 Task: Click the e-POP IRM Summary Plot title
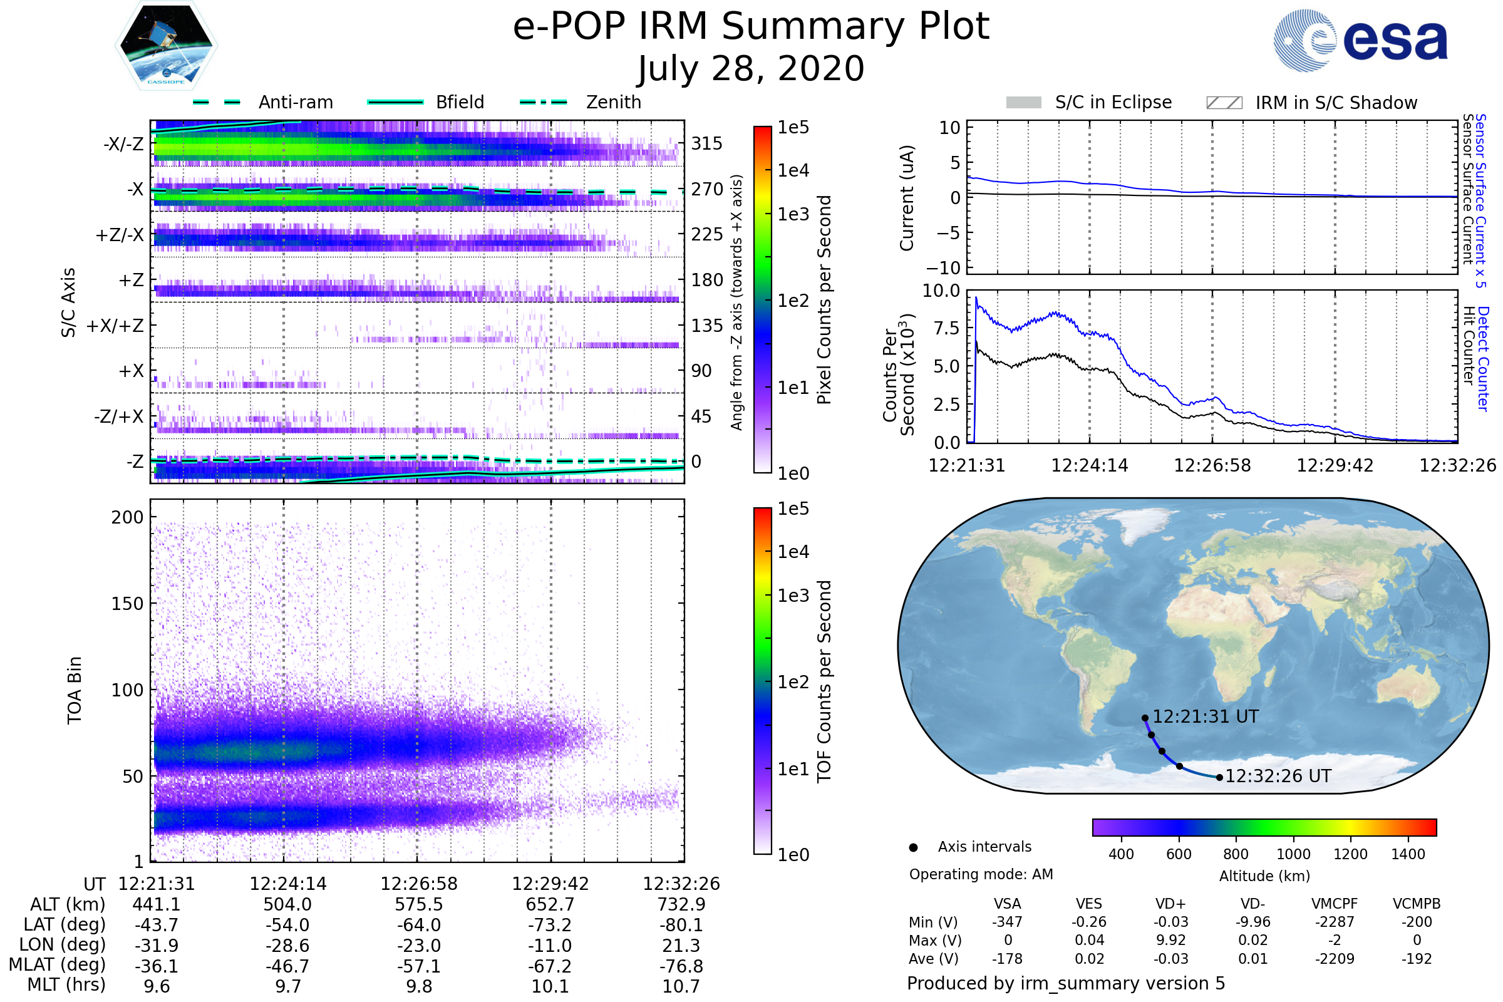click(751, 27)
